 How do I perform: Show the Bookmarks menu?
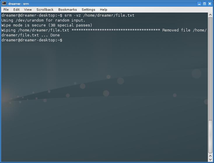[x=67, y=10]
